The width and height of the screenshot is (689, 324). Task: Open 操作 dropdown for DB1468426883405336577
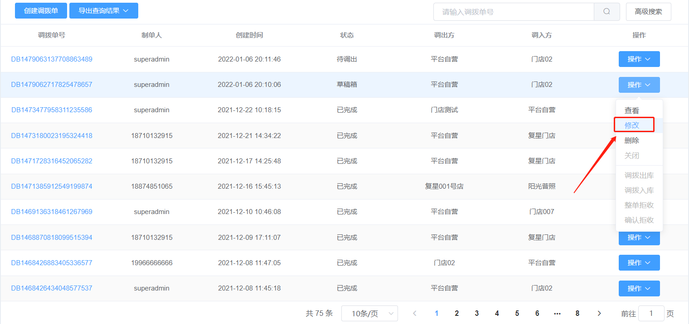[639, 263]
